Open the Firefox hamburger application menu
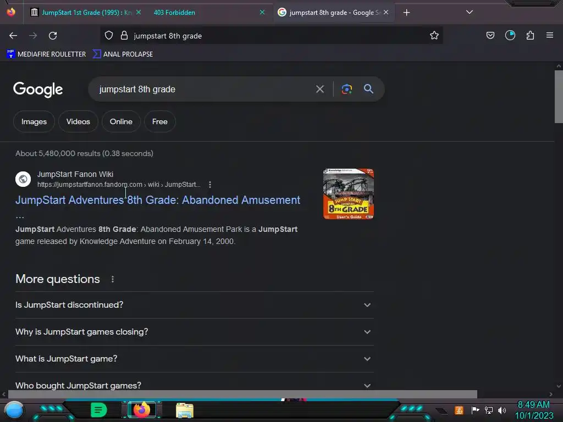 pyautogui.click(x=549, y=35)
